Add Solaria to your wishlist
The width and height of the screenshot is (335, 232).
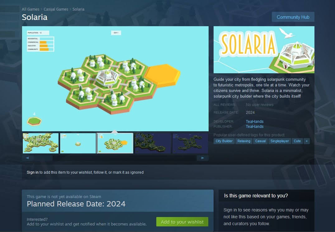[182, 222]
